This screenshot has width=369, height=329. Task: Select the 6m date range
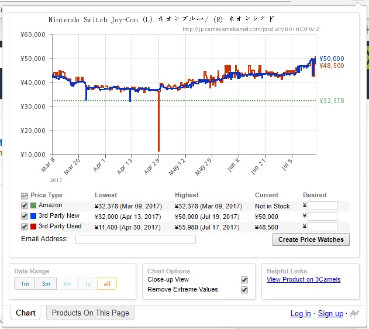click(x=67, y=284)
